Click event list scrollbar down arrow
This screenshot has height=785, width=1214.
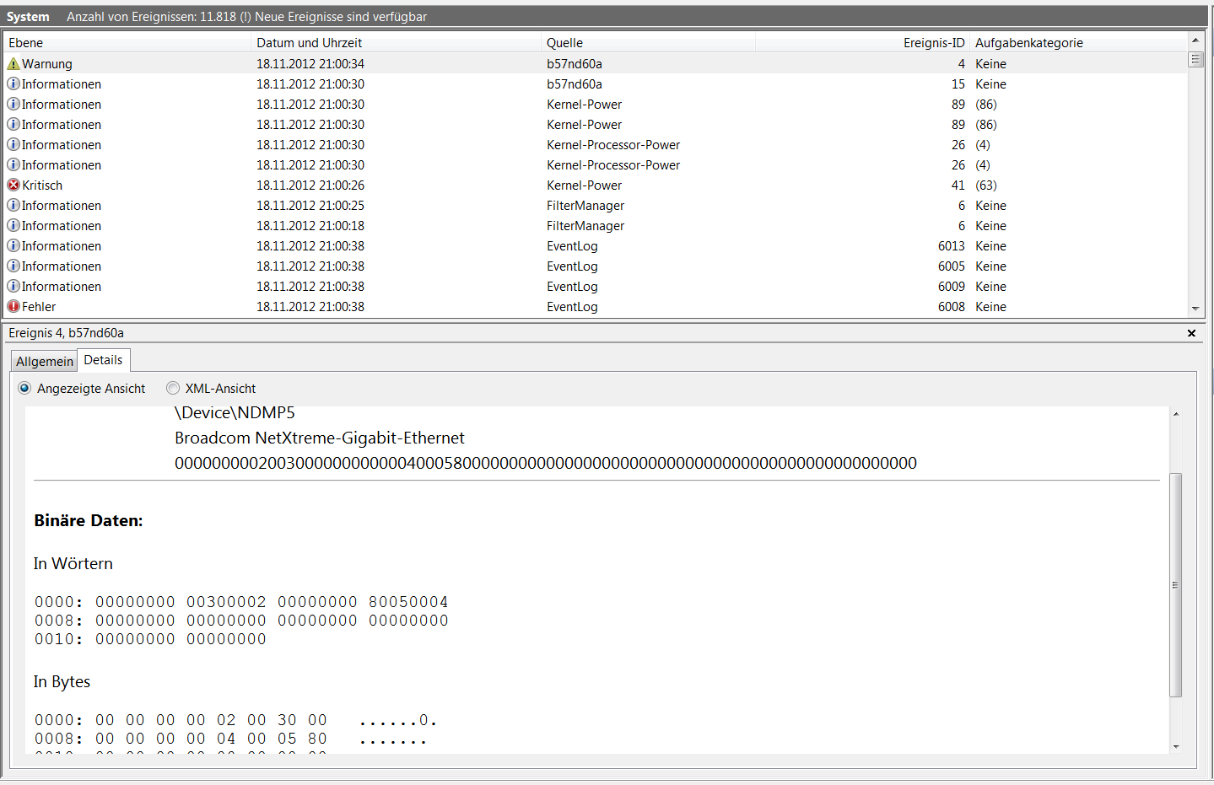pos(1195,309)
